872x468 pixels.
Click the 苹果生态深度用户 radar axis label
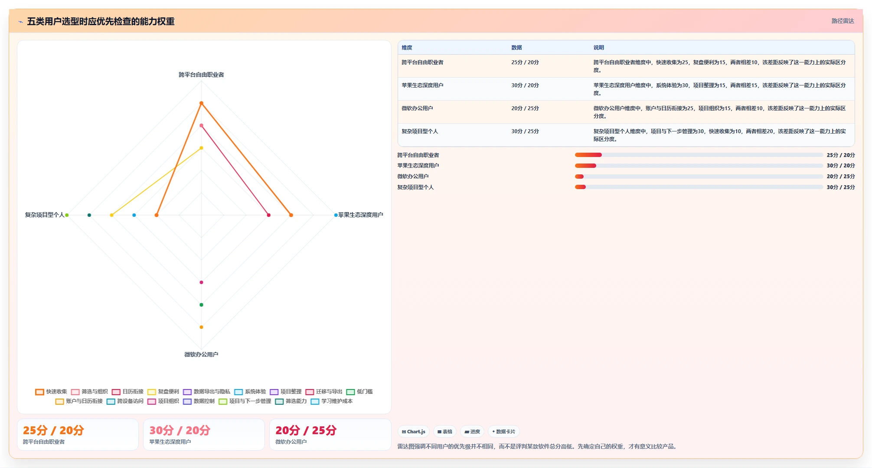361,215
